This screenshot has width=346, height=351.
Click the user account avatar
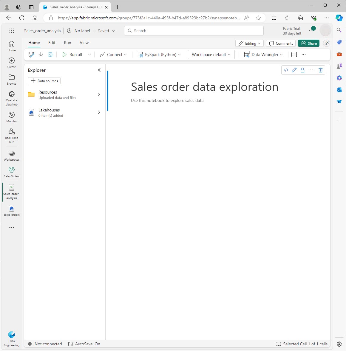coord(325,30)
